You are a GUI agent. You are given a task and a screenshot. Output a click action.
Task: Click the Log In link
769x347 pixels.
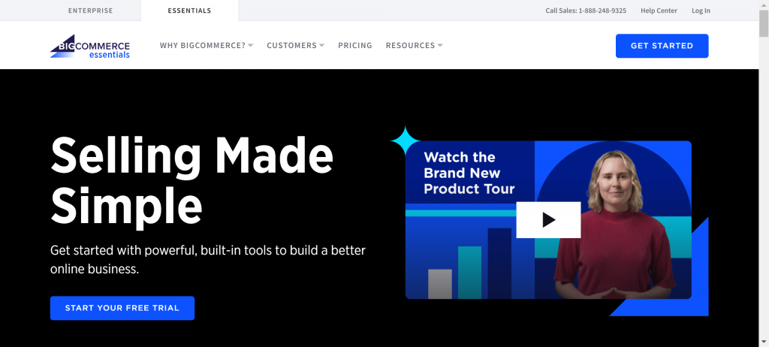click(701, 11)
